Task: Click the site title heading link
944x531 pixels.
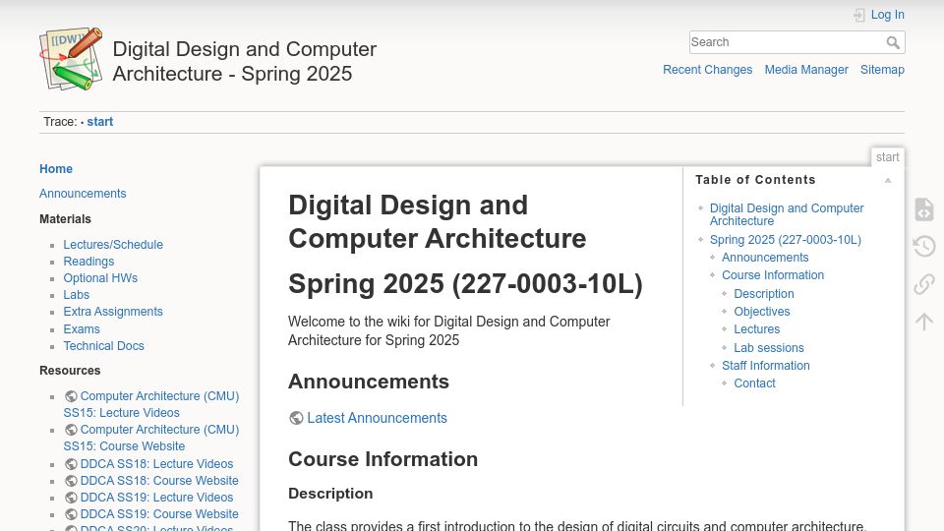Action: click(x=245, y=61)
